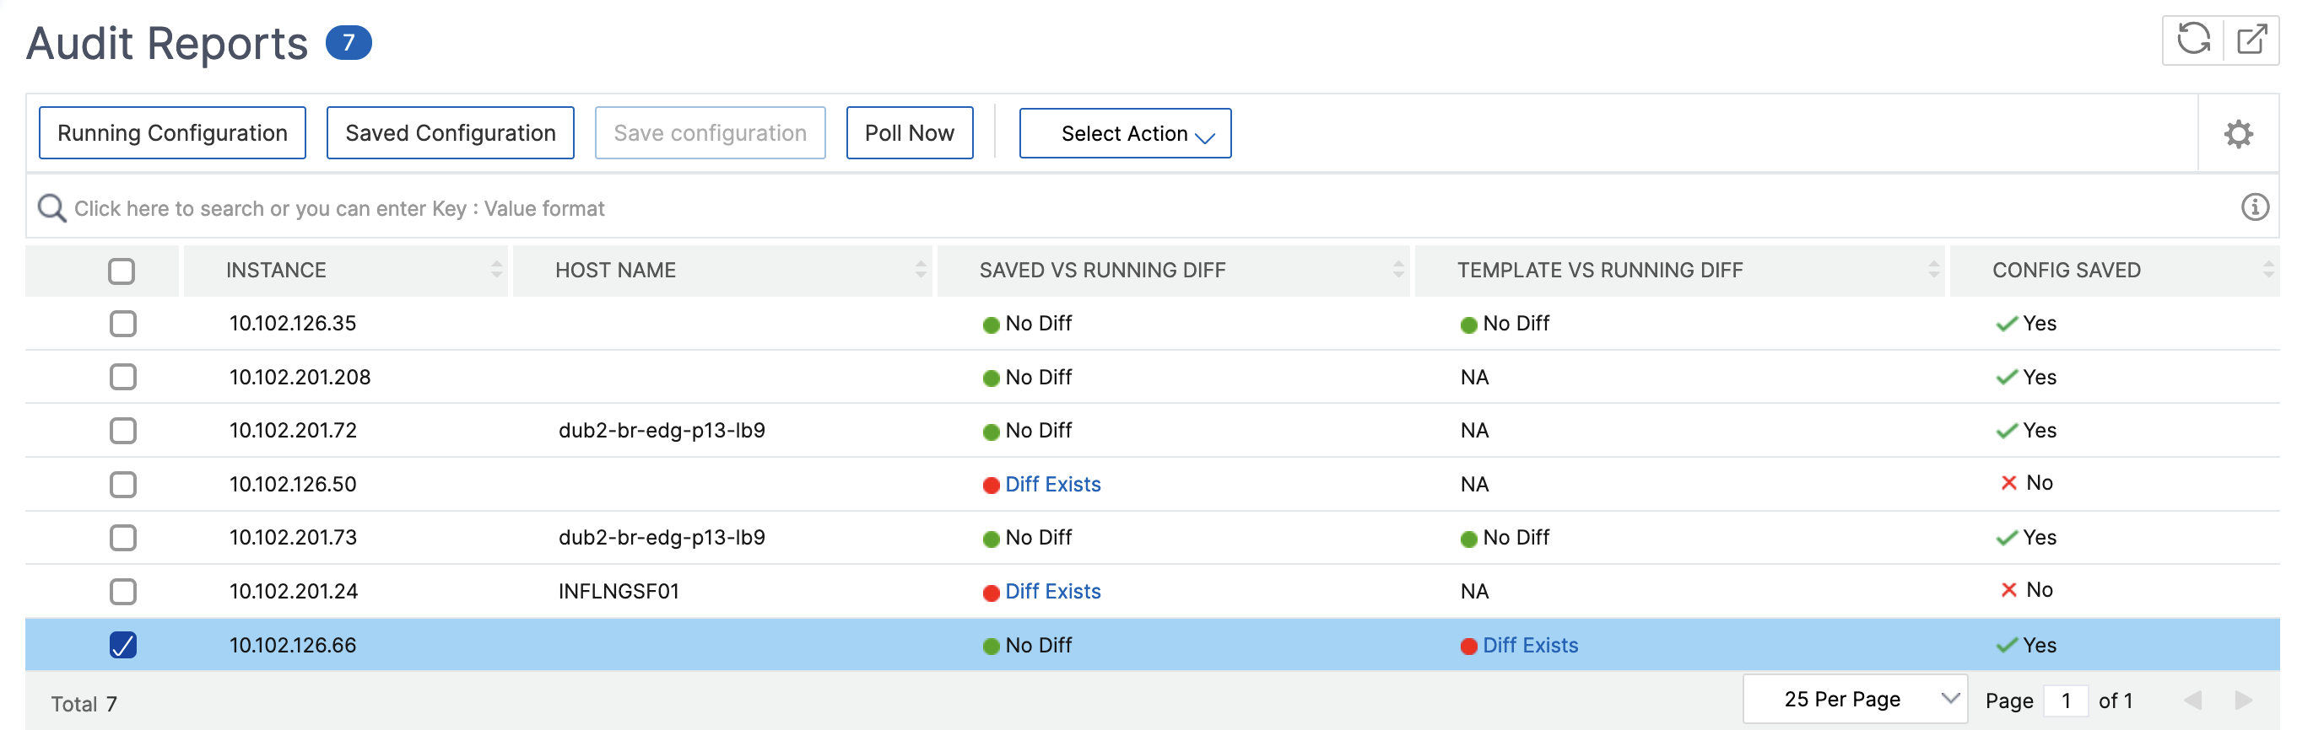2297x730 pixels.
Task: Open template Diff Exists link for 10.102.126.66
Action: [1530, 646]
